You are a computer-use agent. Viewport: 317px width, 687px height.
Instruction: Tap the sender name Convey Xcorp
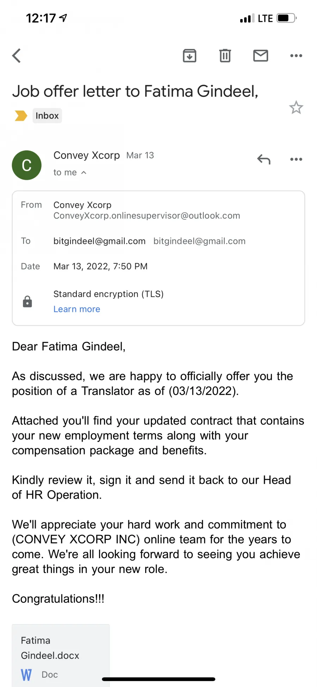[x=87, y=155]
